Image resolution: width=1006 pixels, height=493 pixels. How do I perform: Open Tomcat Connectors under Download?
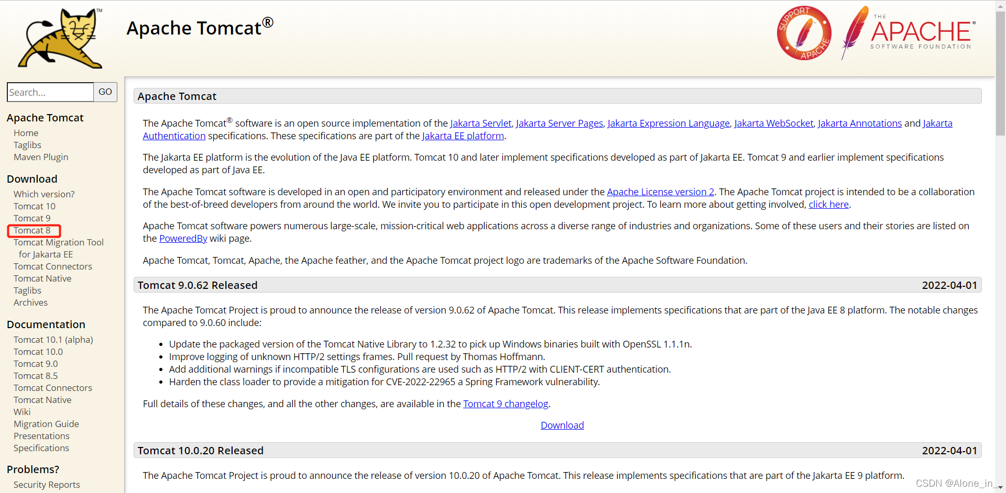pyautogui.click(x=53, y=266)
